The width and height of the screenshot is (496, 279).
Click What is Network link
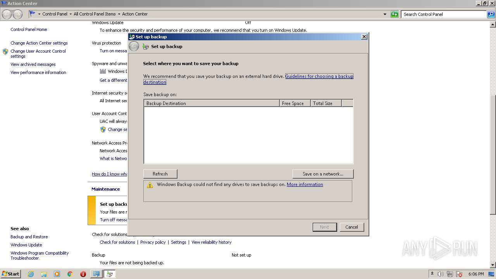point(113,158)
